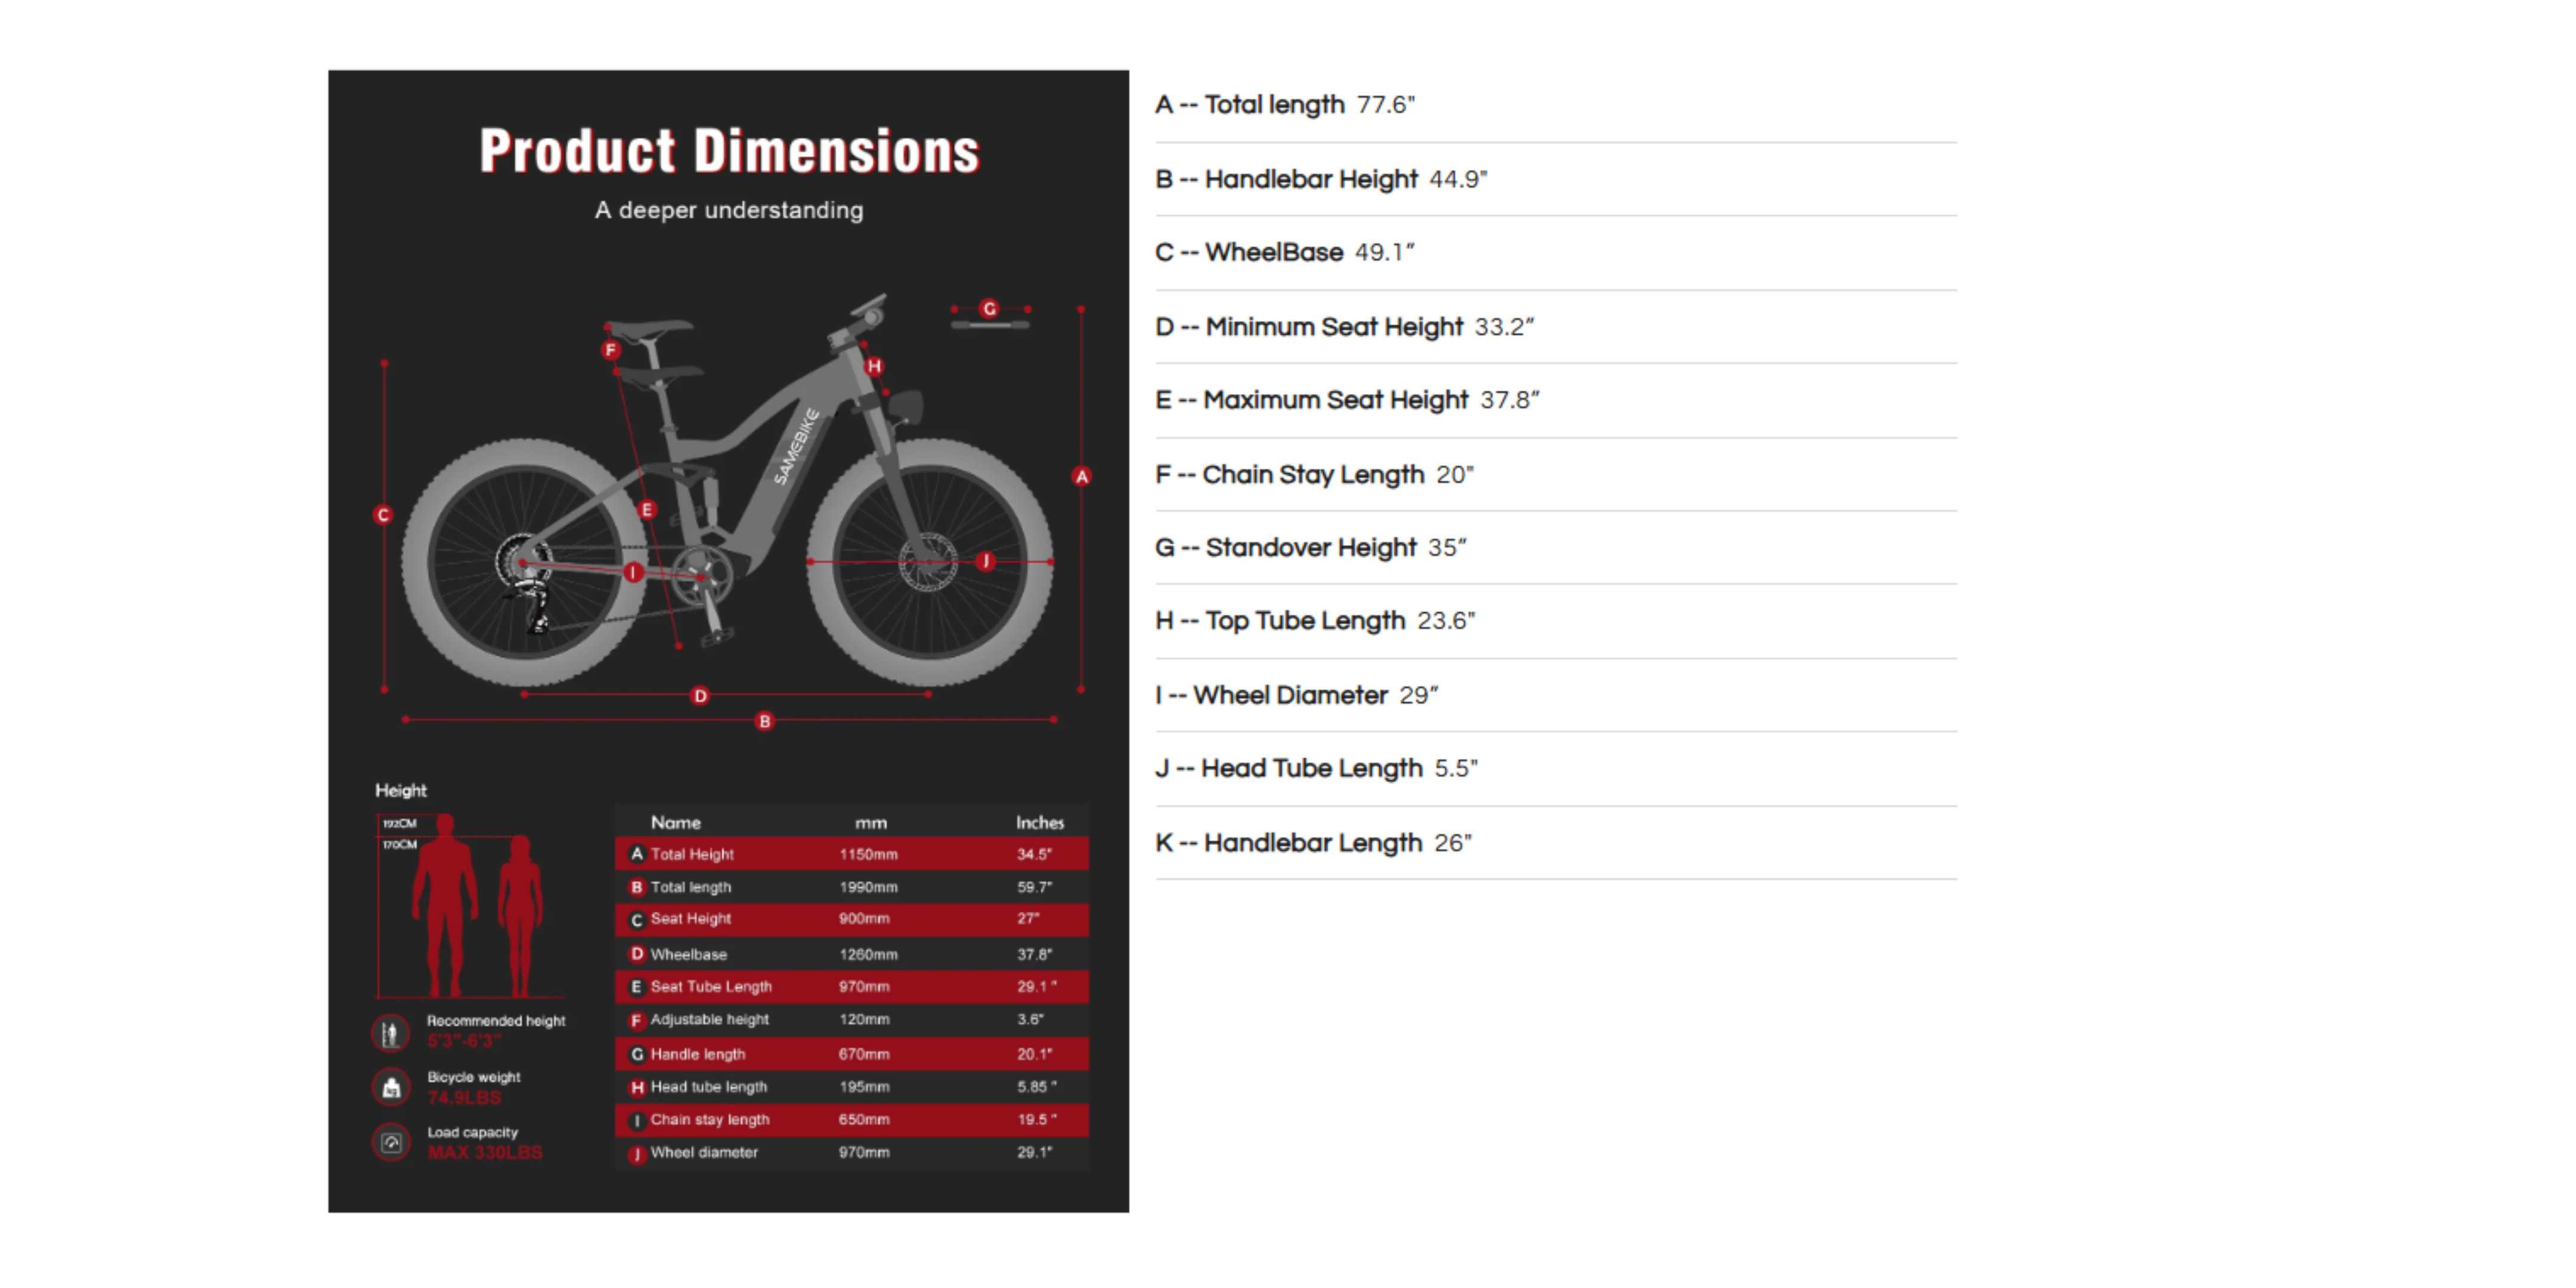
Task: Click the red A marker beside the bike diagram
Action: [x=1081, y=476]
